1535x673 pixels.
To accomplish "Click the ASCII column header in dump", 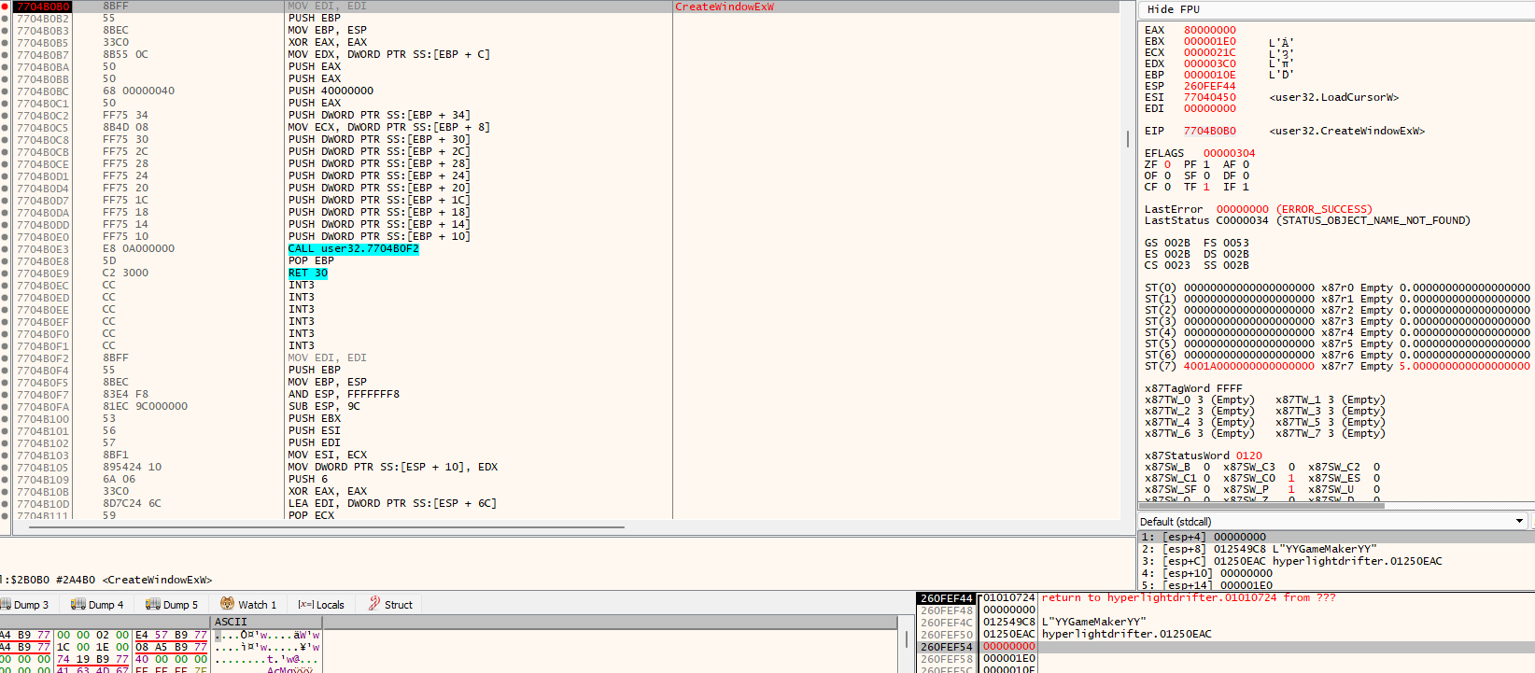I will tap(231, 622).
